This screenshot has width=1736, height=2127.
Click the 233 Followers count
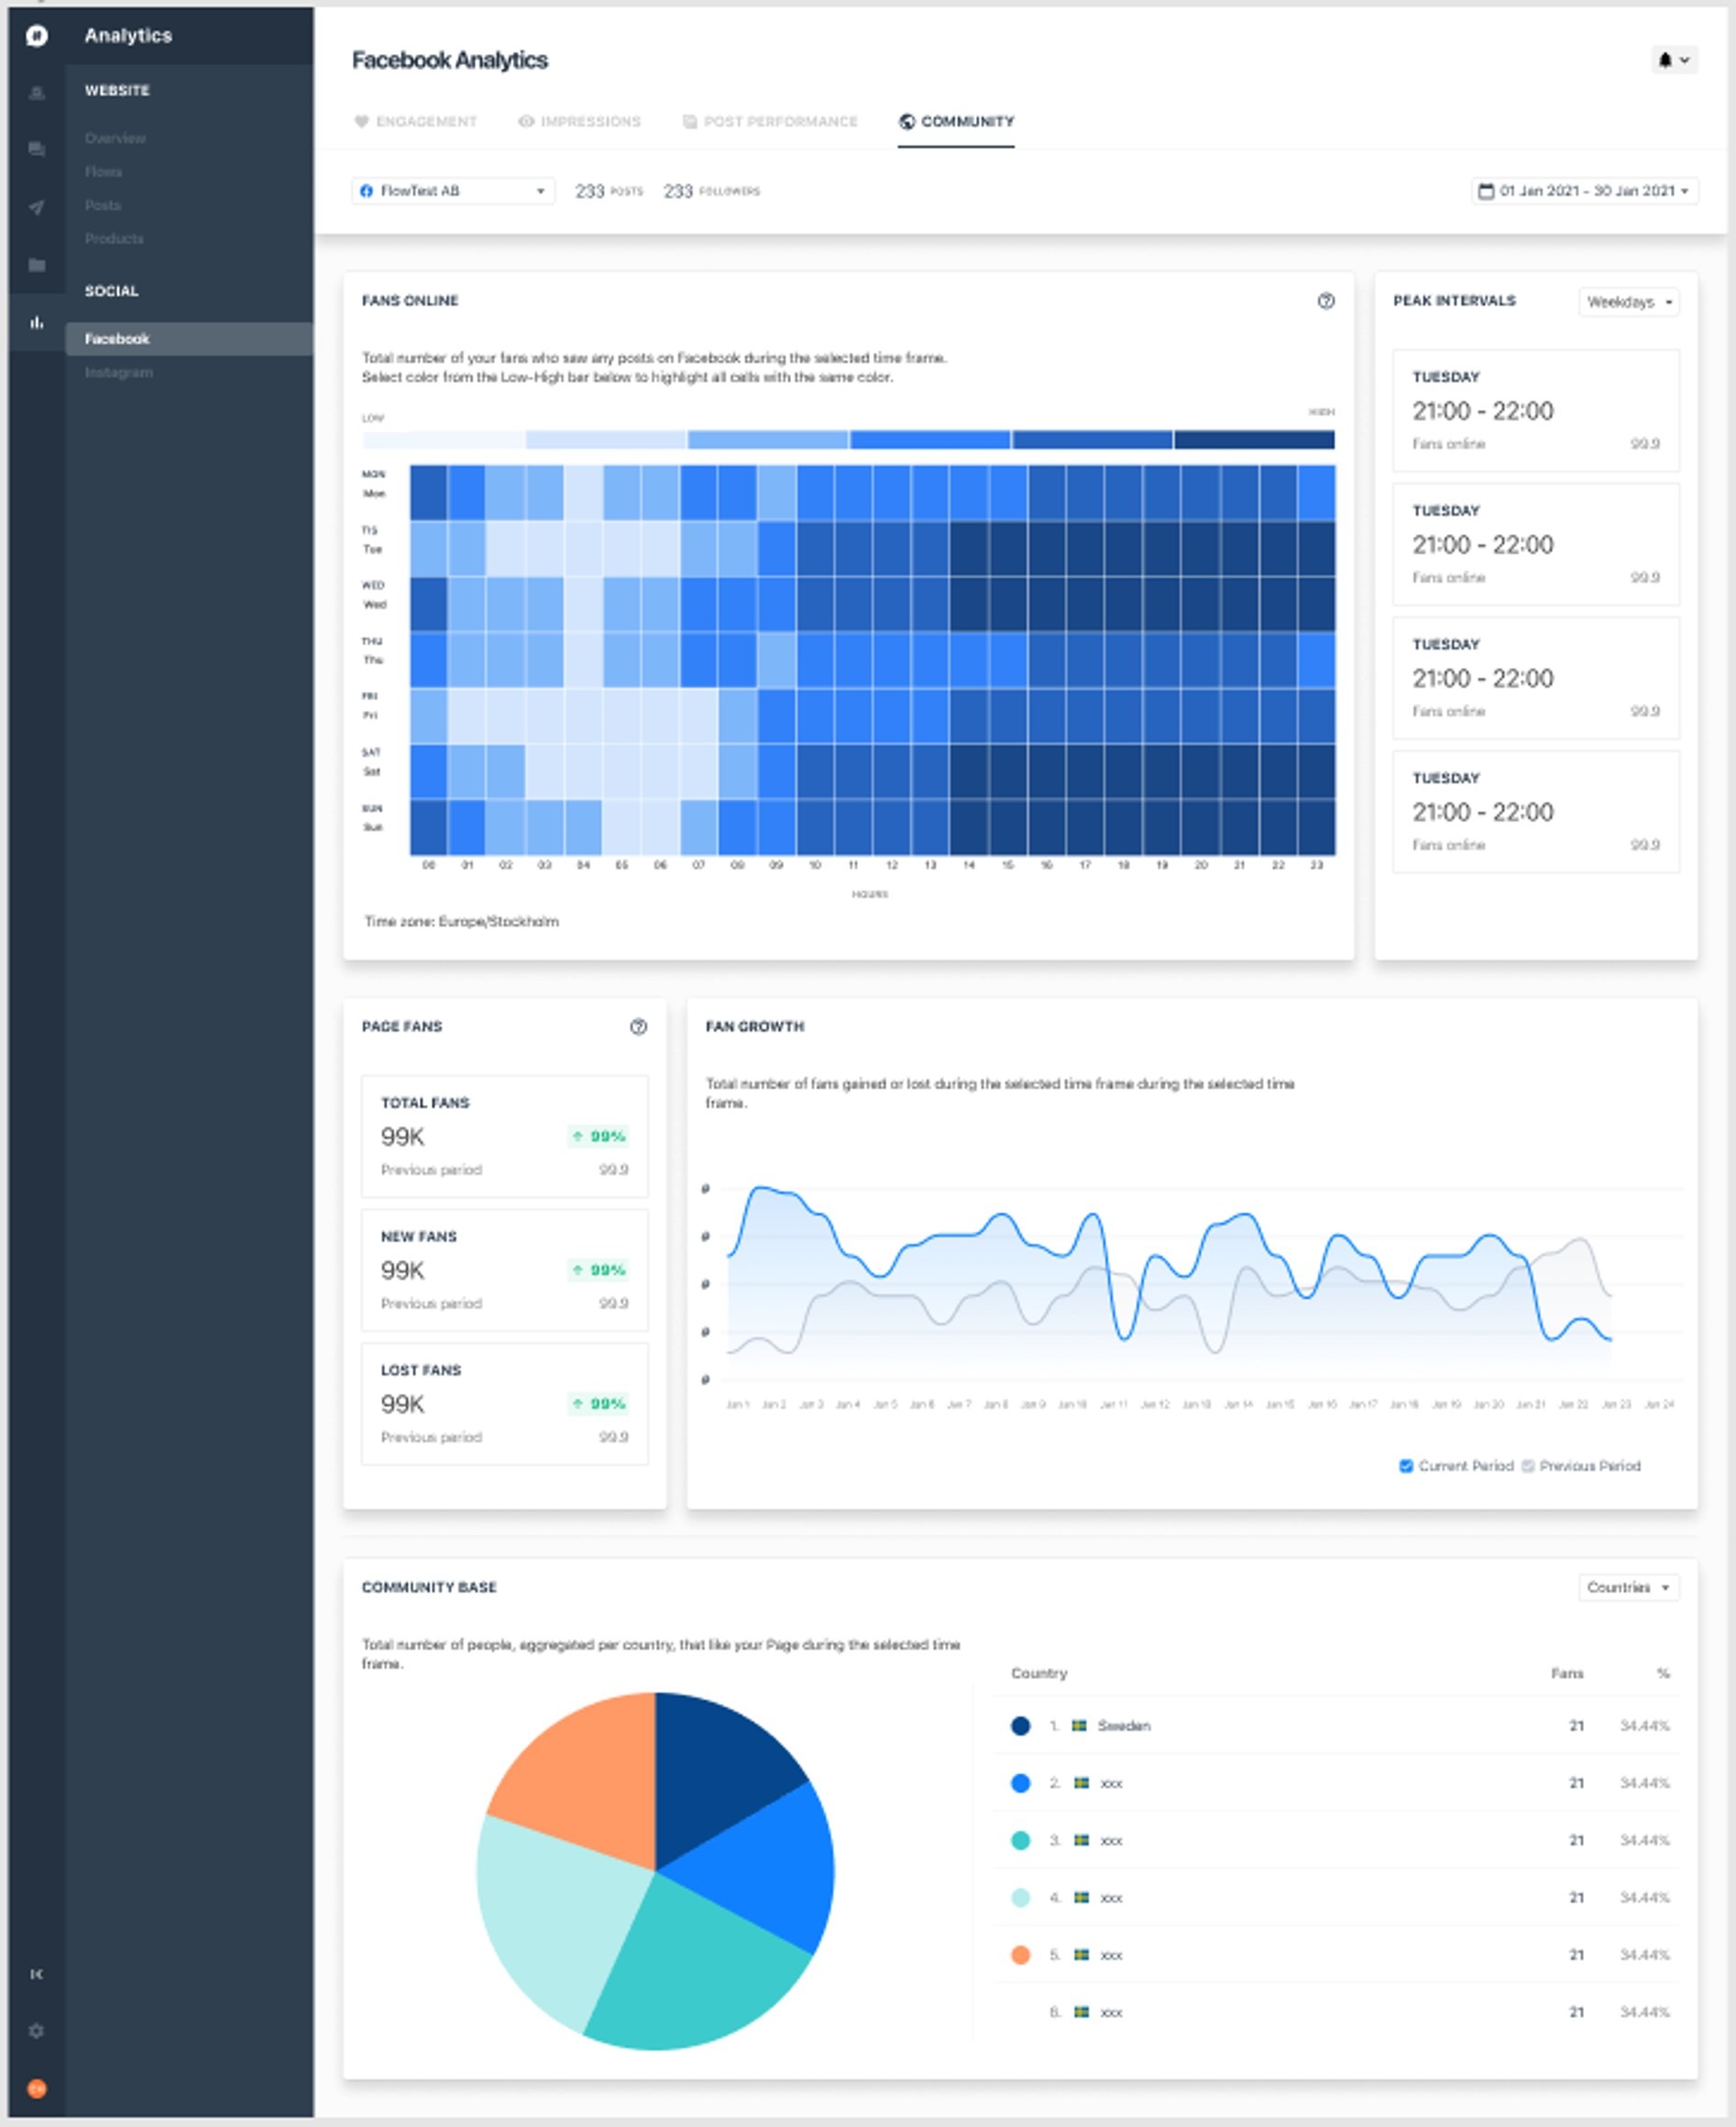click(712, 190)
